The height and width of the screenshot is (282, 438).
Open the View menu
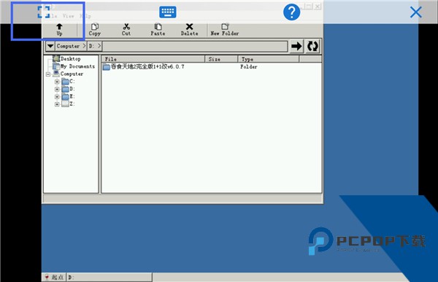pyautogui.click(x=69, y=16)
